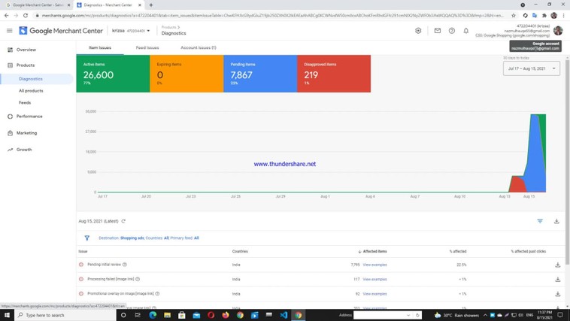Screen dimensions: 570x321
Task: Show help for Pending initial review issue
Action: [125, 265]
